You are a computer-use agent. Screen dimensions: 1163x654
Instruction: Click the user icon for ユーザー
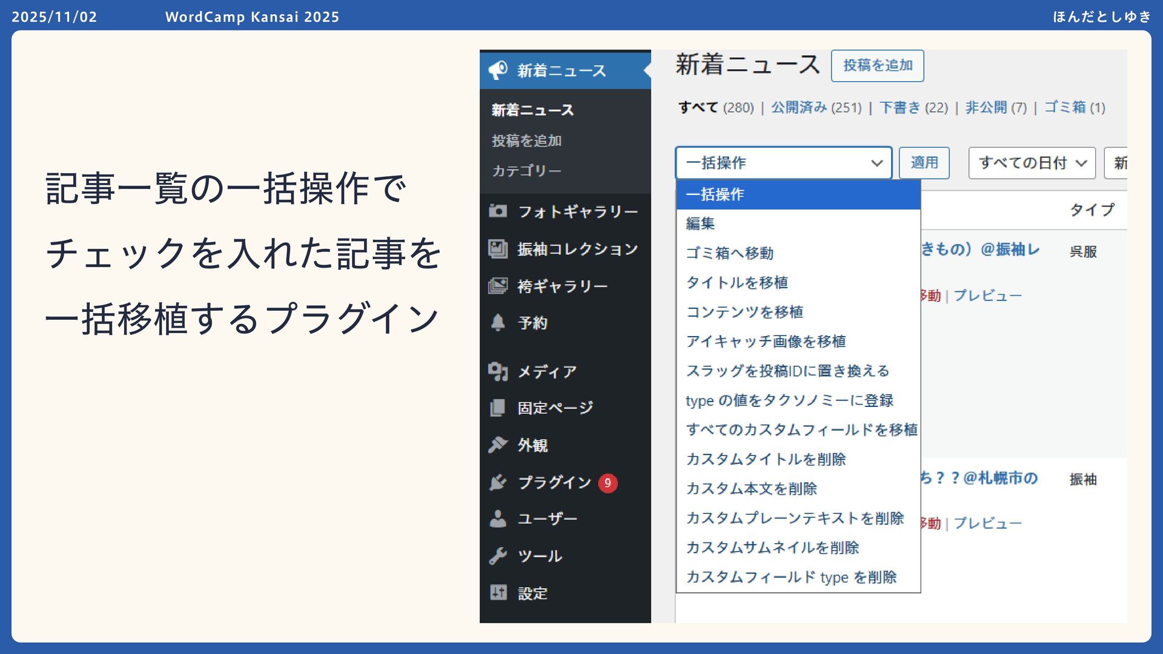pyautogui.click(x=498, y=519)
